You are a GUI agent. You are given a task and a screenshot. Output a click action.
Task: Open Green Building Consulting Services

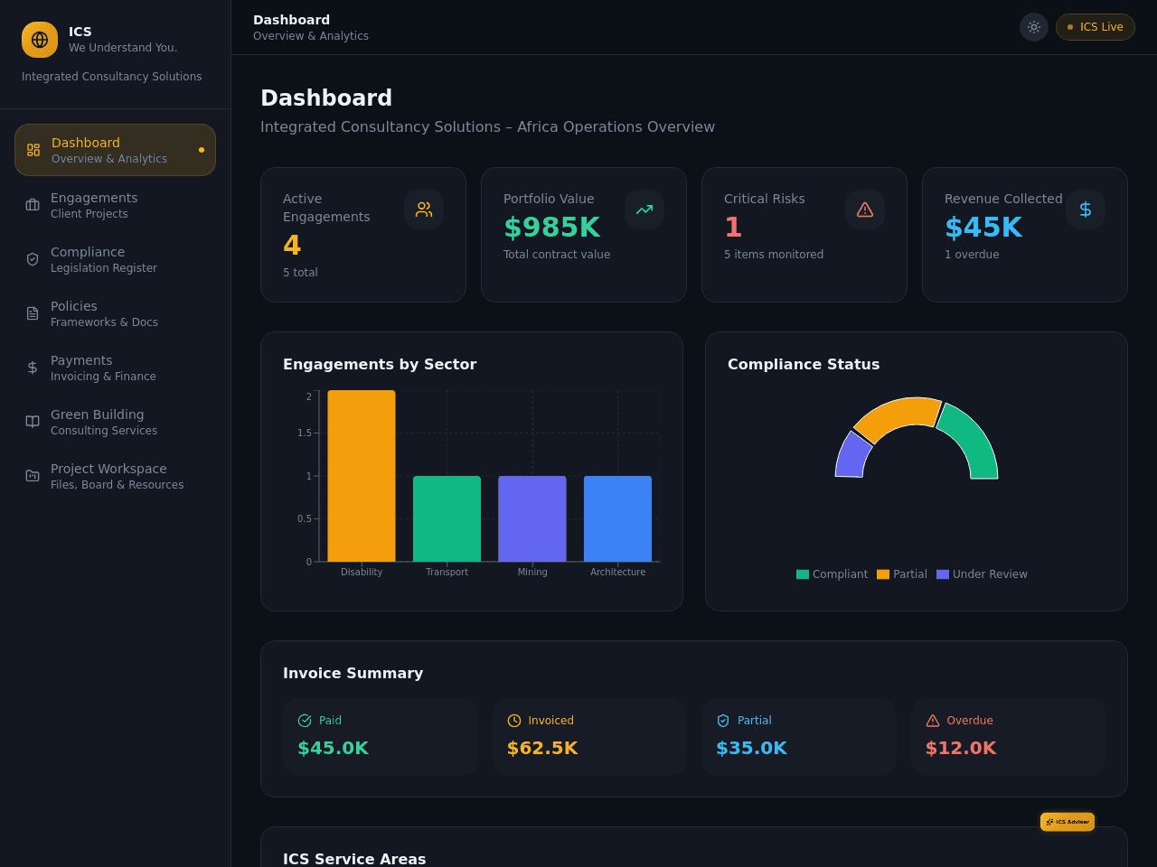(x=115, y=422)
